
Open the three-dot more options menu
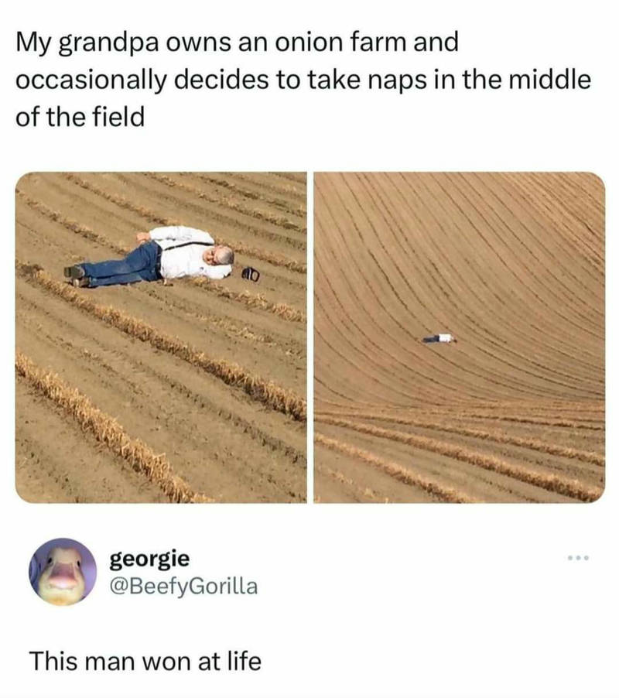pos(578,557)
